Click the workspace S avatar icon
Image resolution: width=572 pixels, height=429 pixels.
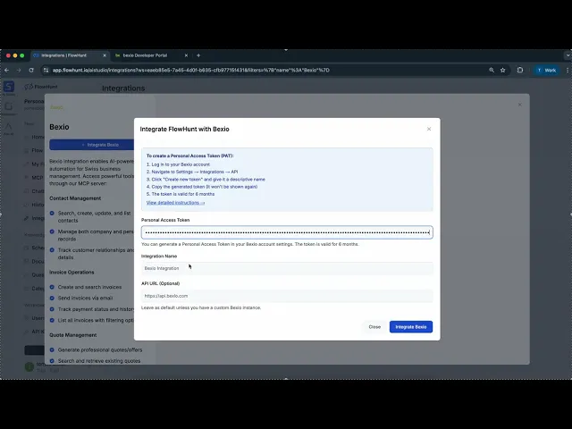pyautogui.click(x=9, y=87)
